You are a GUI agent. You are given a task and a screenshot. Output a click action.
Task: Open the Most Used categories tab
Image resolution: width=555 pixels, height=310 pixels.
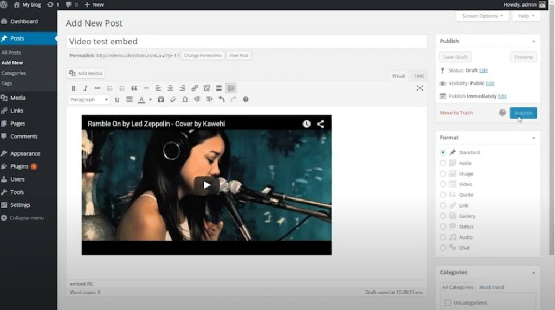click(491, 287)
